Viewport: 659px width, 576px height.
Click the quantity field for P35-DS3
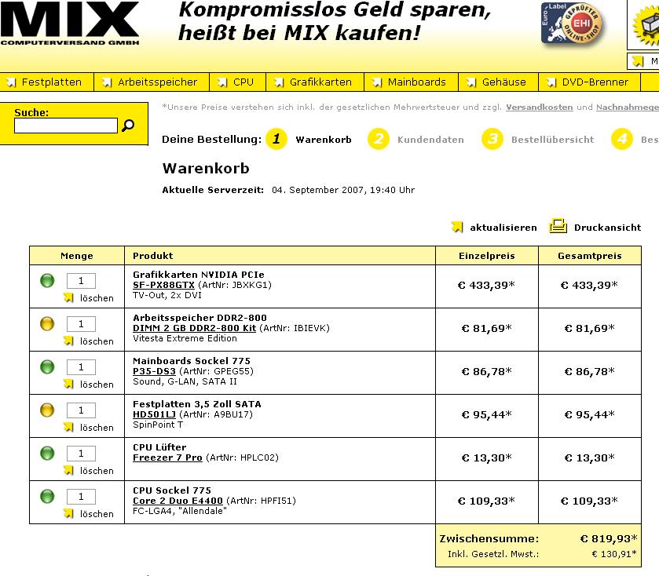(x=81, y=367)
